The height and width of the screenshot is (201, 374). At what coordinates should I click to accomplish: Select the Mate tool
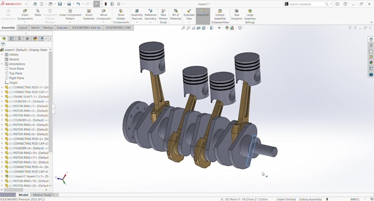point(38,13)
